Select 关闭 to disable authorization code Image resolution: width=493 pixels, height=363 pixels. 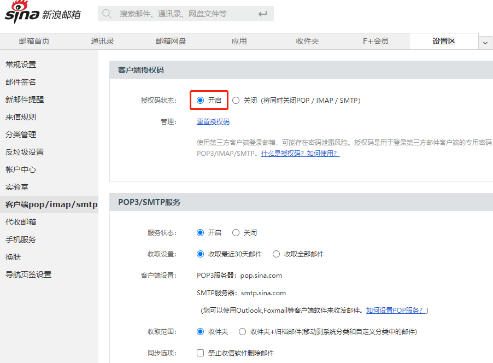click(x=236, y=100)
